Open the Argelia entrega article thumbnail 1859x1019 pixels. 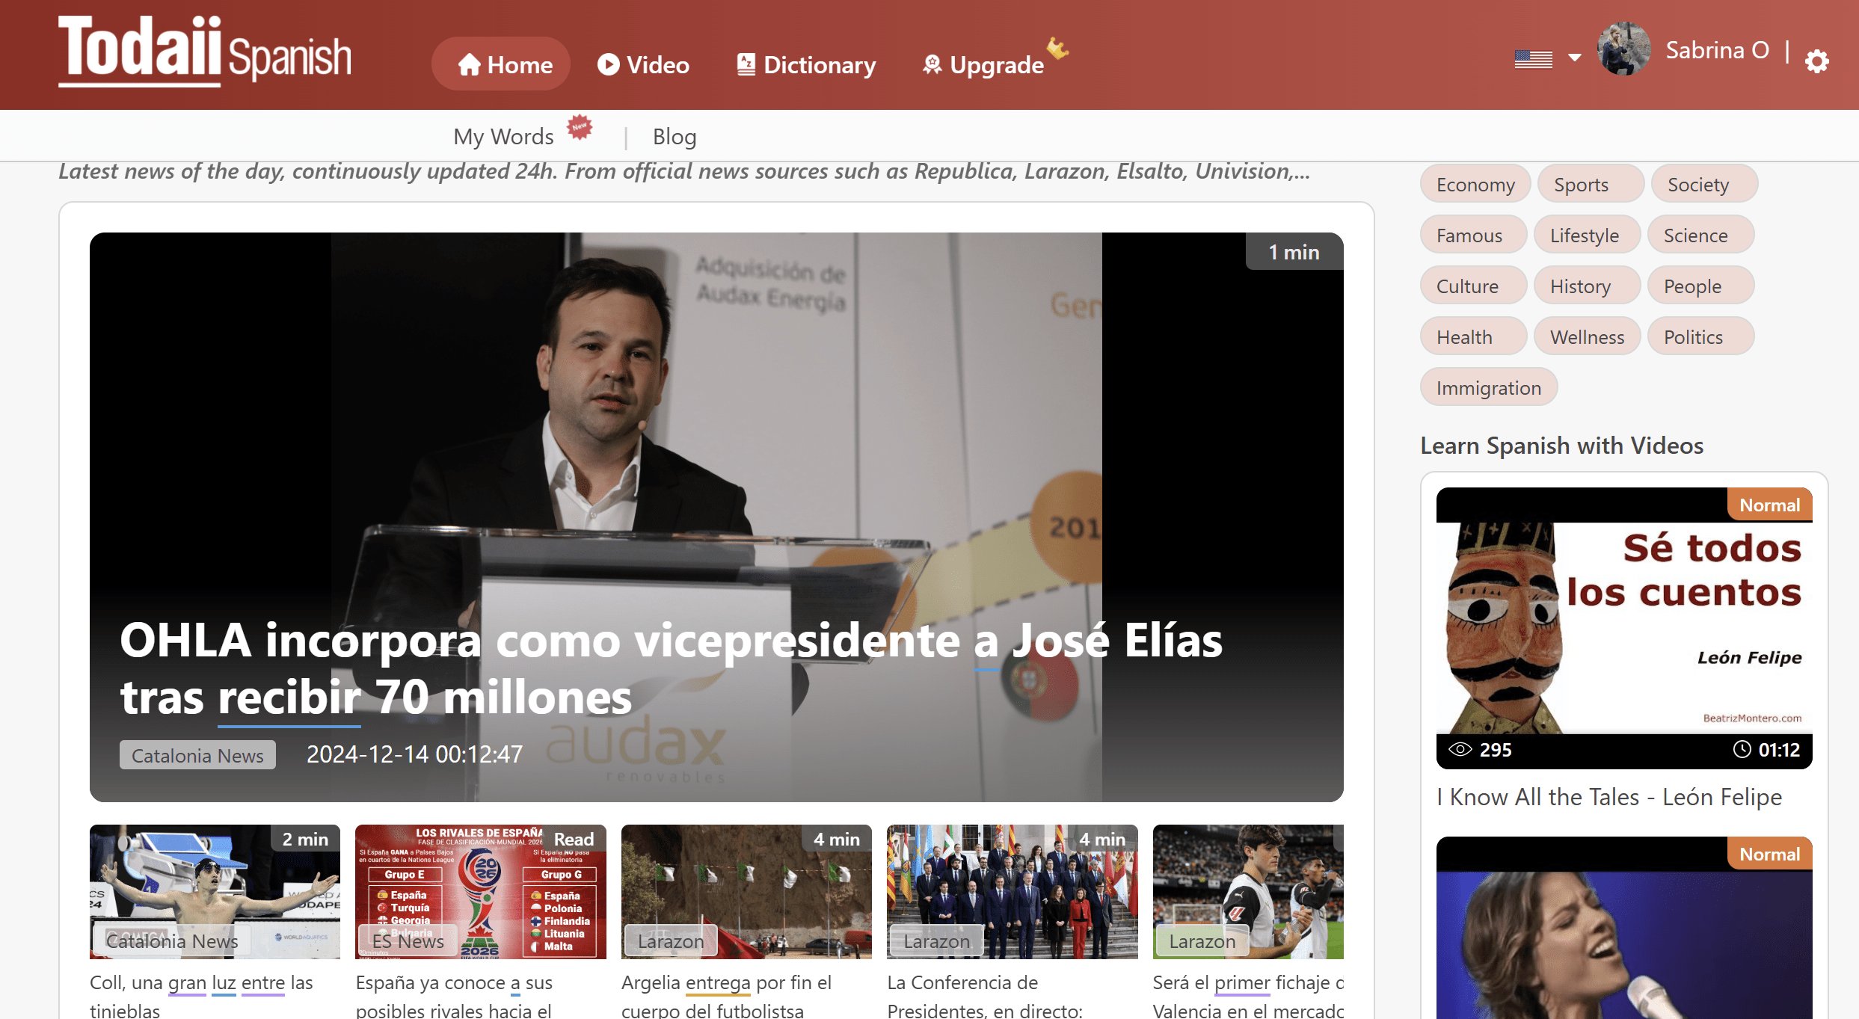click(746, 891)
